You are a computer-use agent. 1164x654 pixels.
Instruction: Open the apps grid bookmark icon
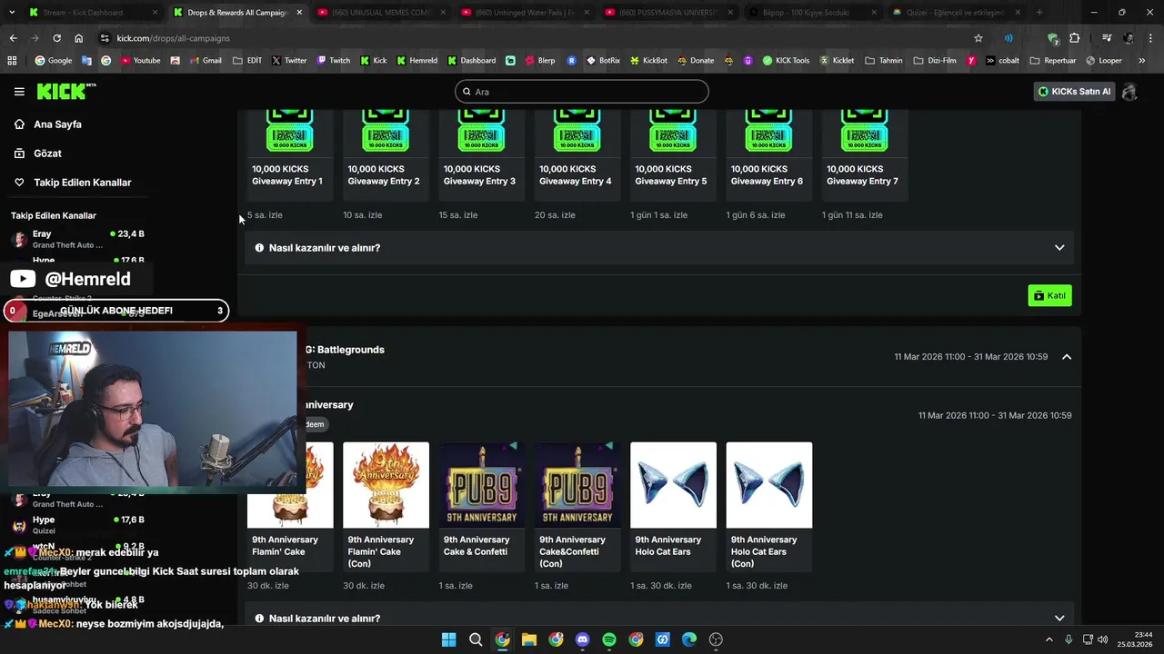click(12, 61)
